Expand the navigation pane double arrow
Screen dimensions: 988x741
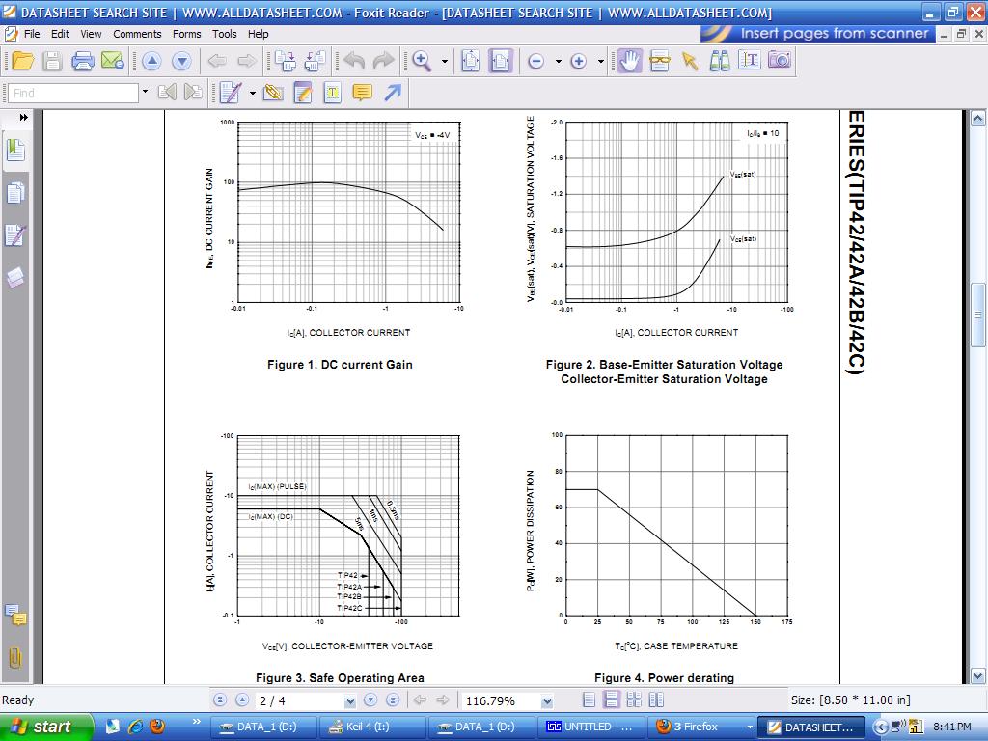tap(23, 117)
